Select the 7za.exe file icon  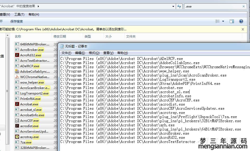[x=17, y=142]
